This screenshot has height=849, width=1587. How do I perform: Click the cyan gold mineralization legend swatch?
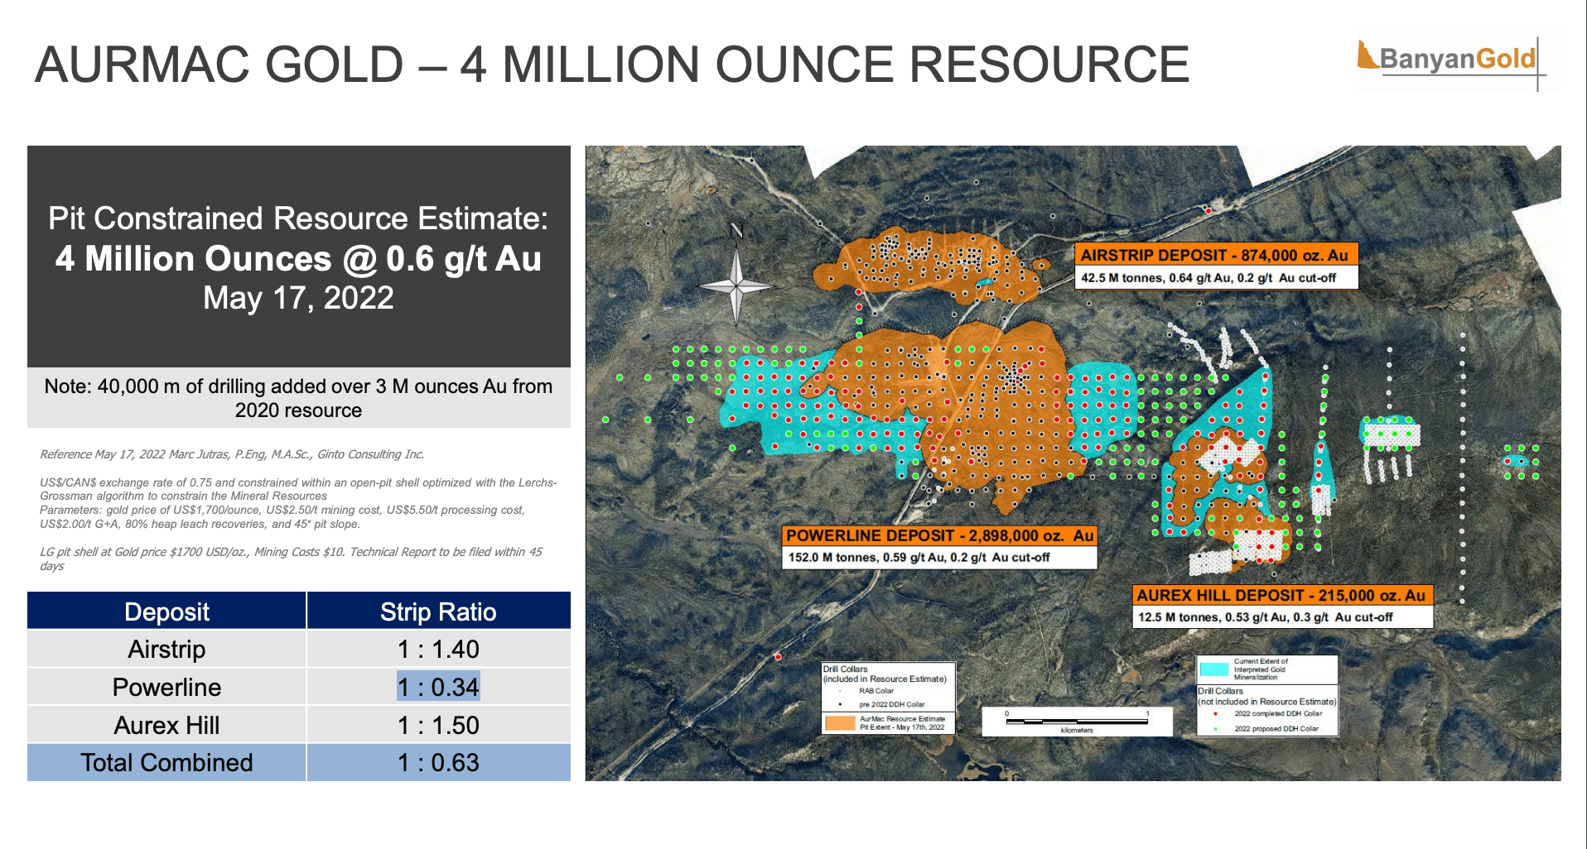coord(1214,669)
